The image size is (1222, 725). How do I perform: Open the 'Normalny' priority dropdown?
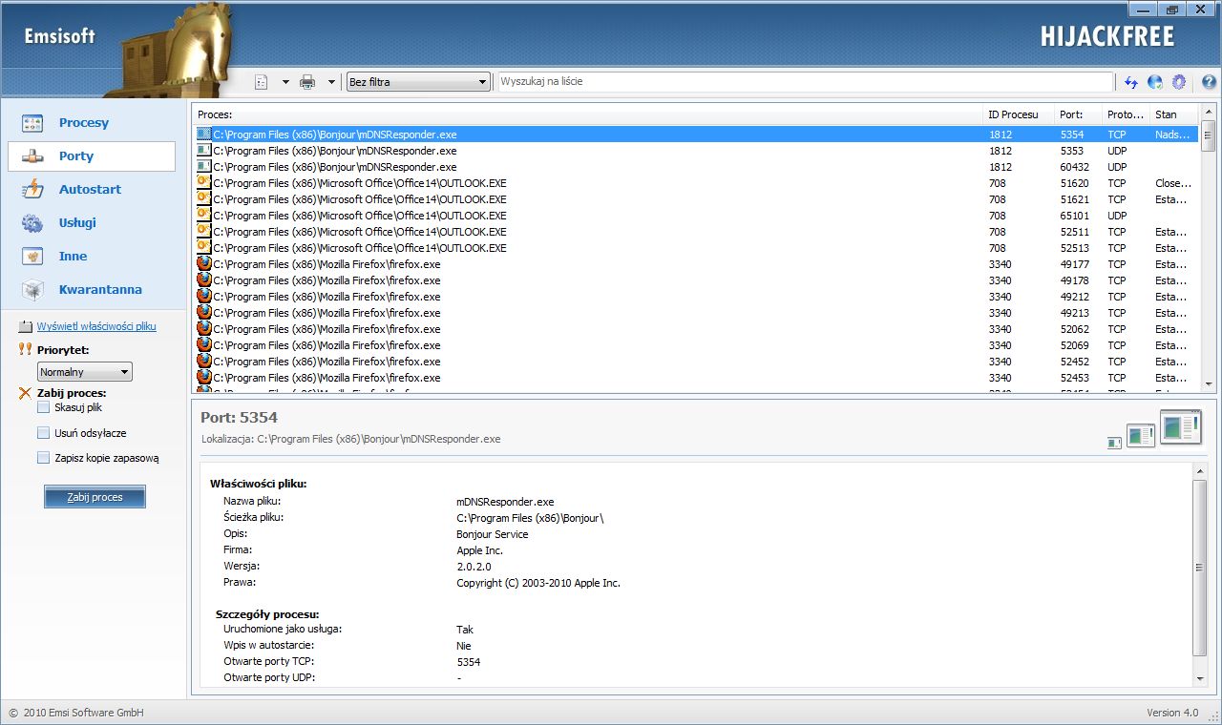85,372
